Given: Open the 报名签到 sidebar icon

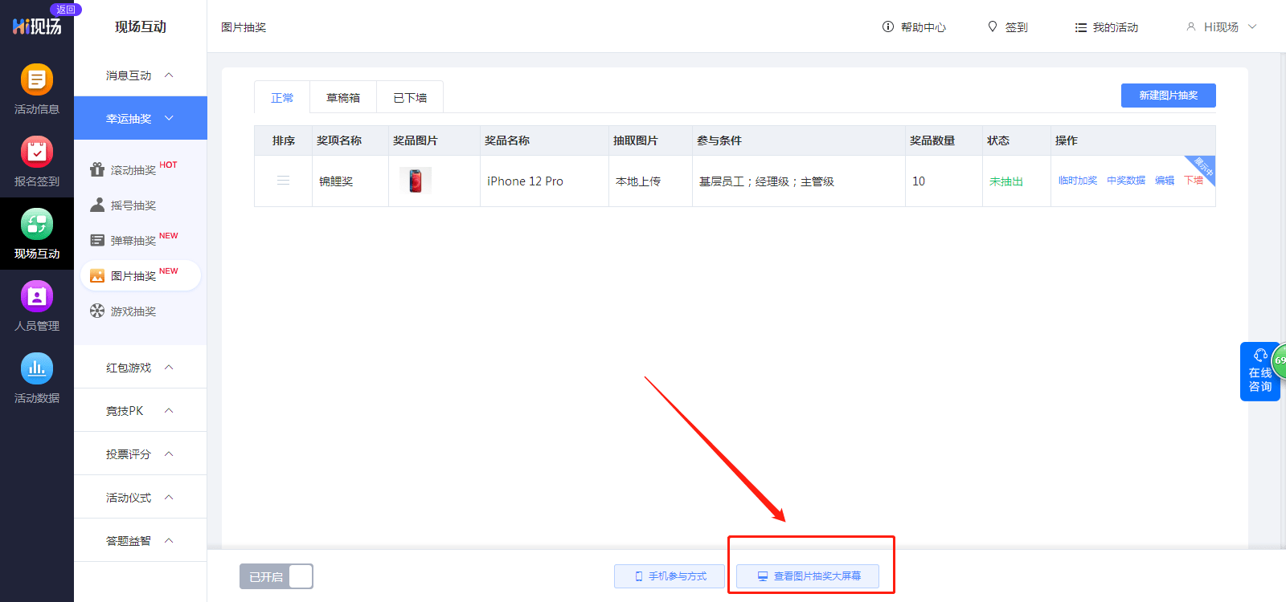Looking at the screenshot, I should tap(37, 153).
